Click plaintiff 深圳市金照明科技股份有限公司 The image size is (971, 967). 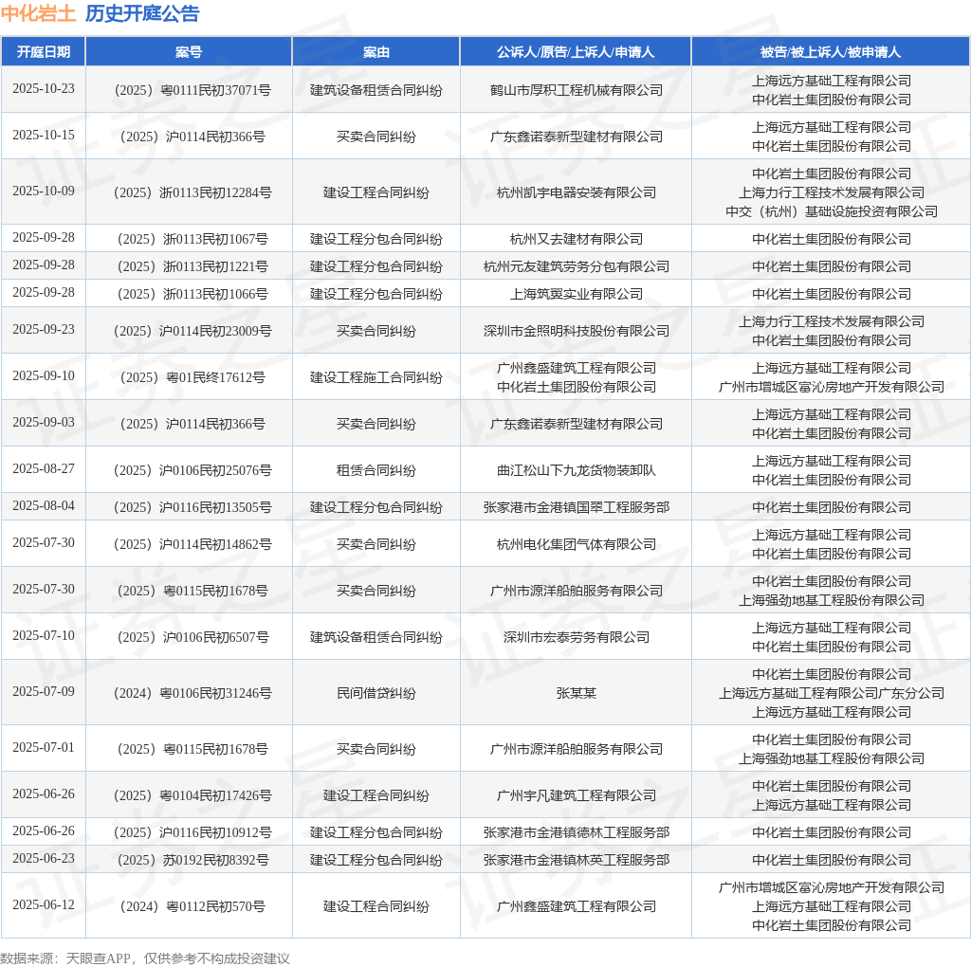(576, 331)
